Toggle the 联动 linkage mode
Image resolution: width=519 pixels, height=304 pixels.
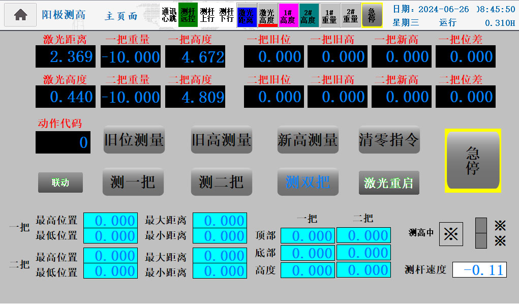tap(60, 182)
